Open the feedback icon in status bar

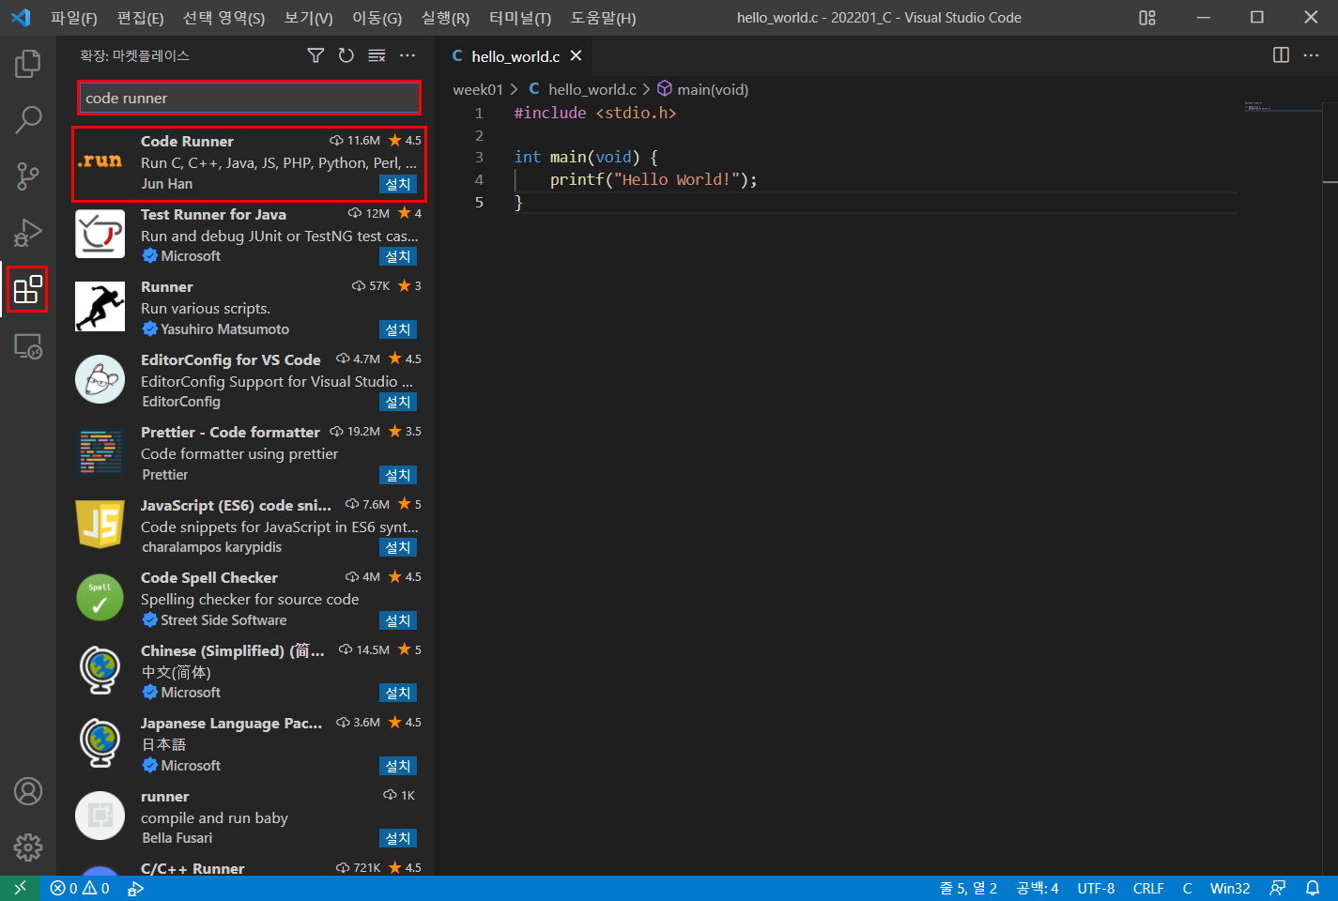[x=1278, y=889]
